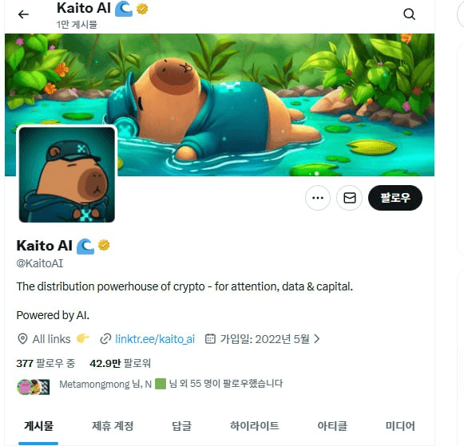Send a message via the envelope icon
This screenshot has width=464, height=446.
point(350,198)
